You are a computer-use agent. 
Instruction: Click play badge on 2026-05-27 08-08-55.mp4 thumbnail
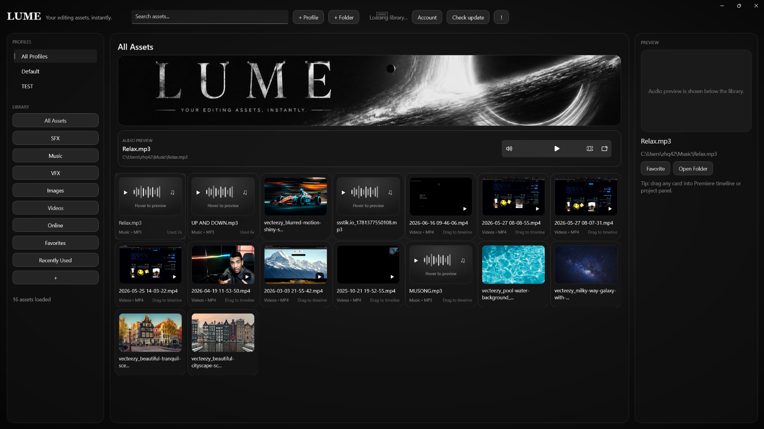537,209
